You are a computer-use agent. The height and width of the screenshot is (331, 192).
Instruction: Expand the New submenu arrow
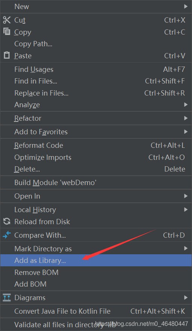pyautogui.click(x=186, y=6)
